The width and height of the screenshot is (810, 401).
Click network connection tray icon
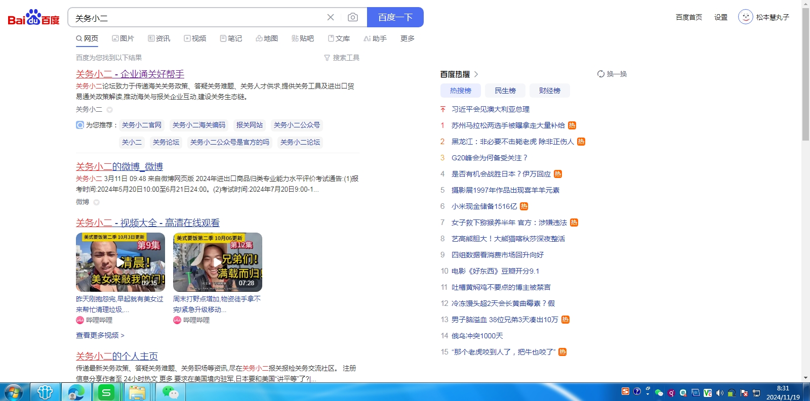[756, 393]
